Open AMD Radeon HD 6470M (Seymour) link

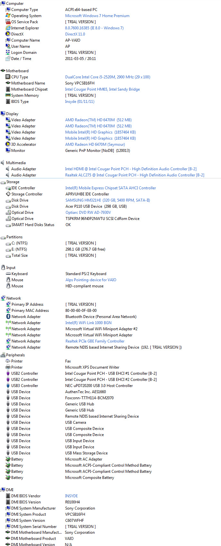pos(95,144)
